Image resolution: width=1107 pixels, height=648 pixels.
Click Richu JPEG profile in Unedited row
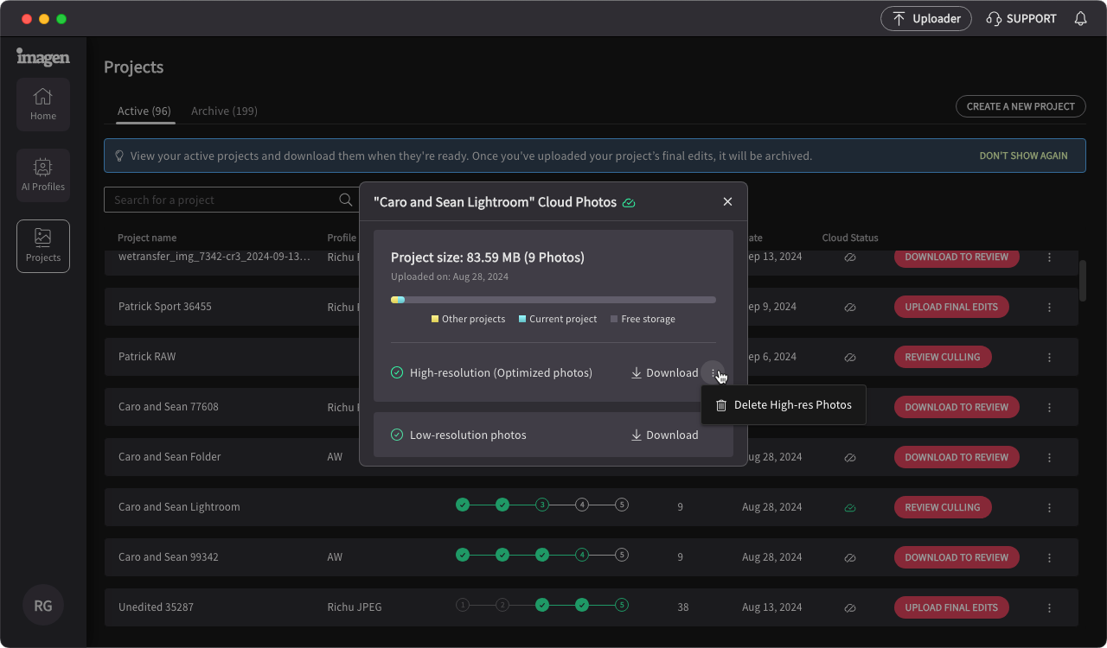(355, 607)
